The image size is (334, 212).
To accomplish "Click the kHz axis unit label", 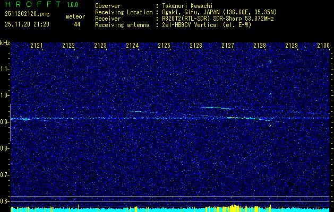I will 5,43.
